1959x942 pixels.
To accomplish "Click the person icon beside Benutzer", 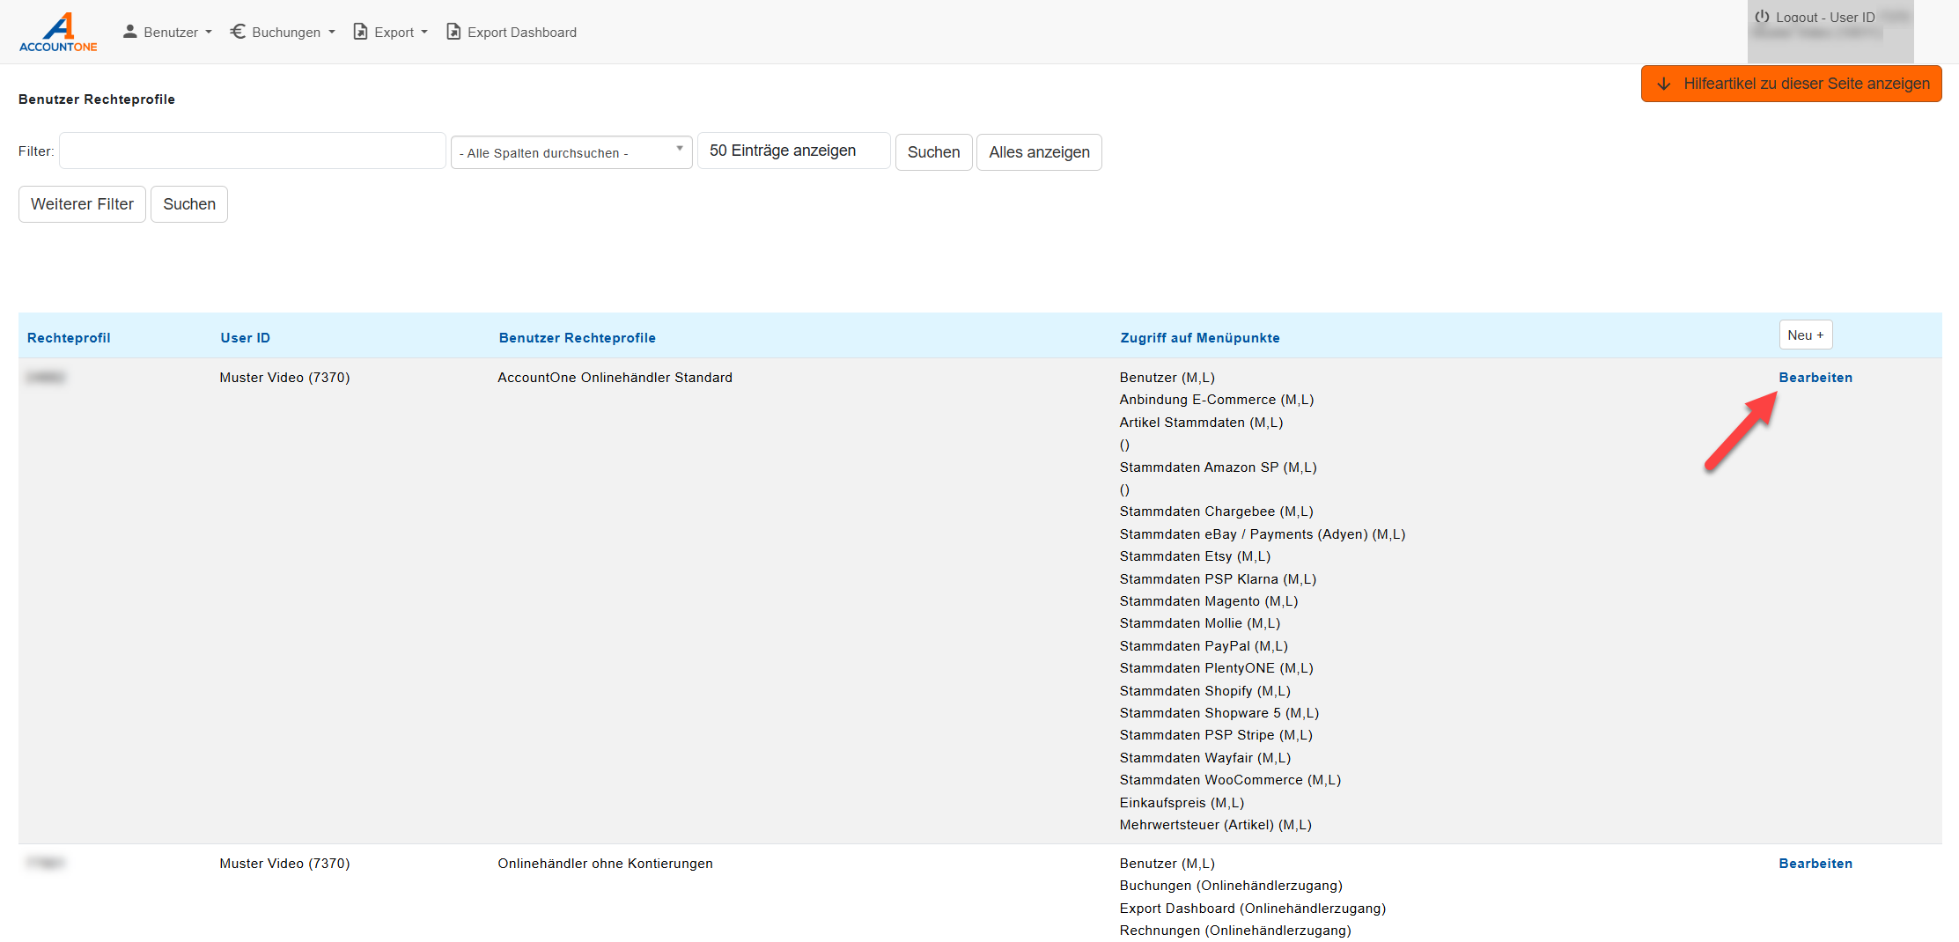I will click(x=129, y=32).
